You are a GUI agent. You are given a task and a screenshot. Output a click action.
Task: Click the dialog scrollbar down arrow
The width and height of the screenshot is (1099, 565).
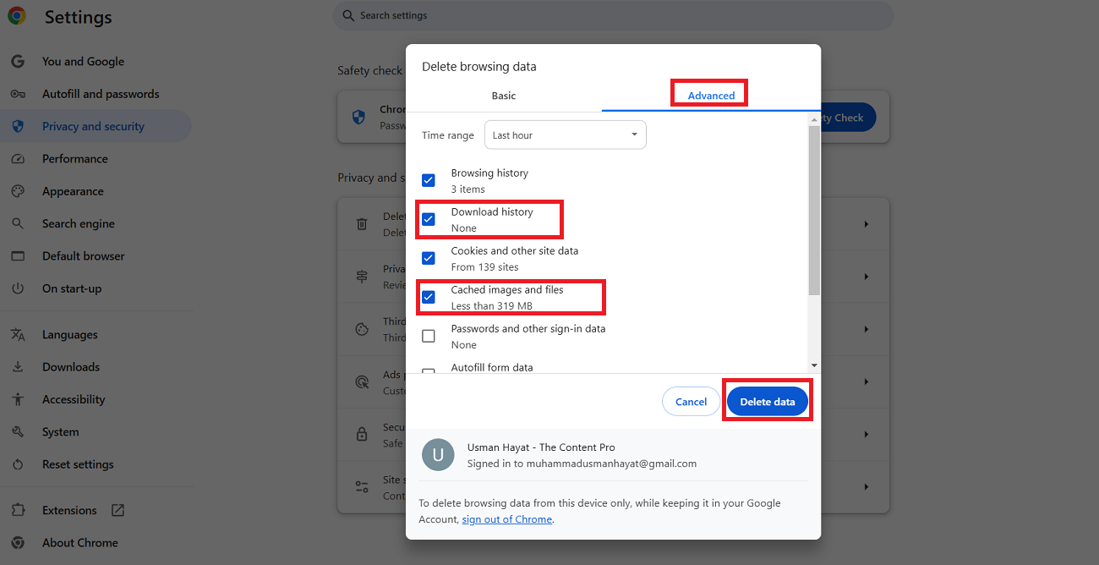pos(814,365)
